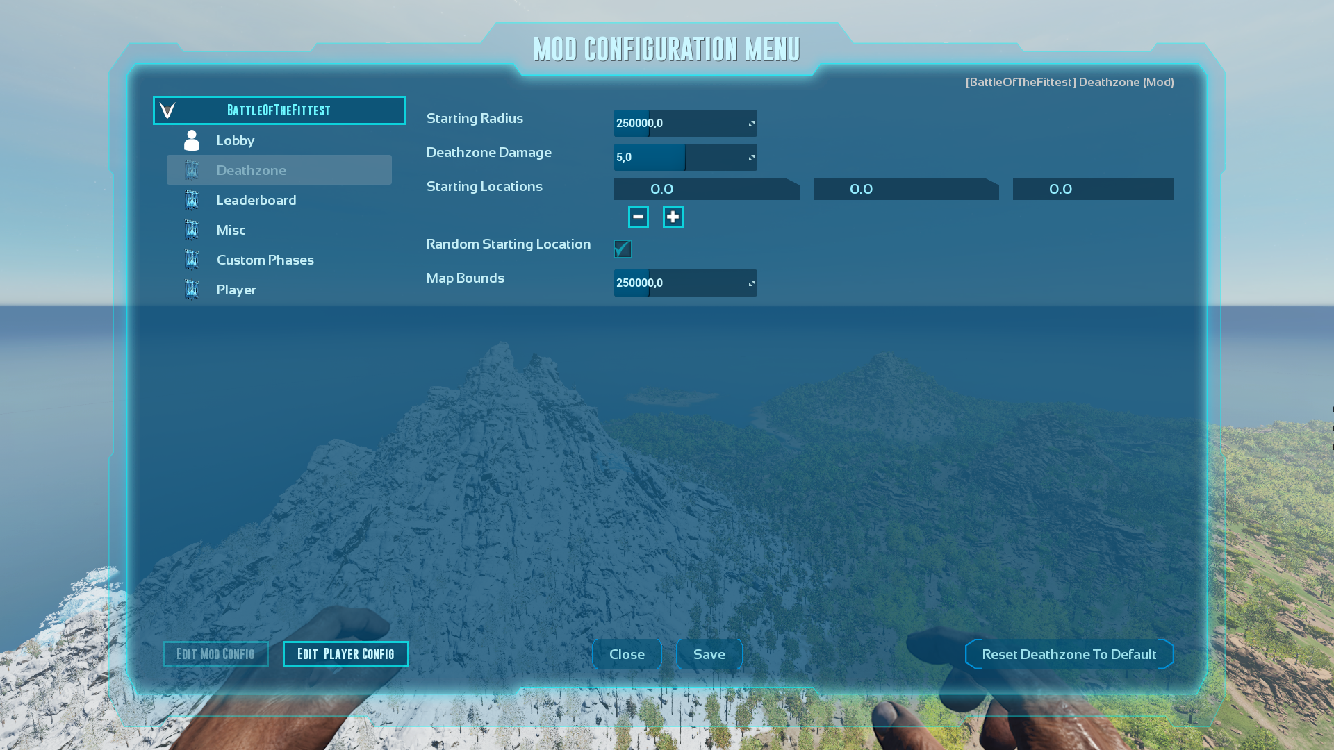Click the Starting Radius spinner arrow
The height and width of the screenshot is (750, 1334).
click(x=751, y=124)
